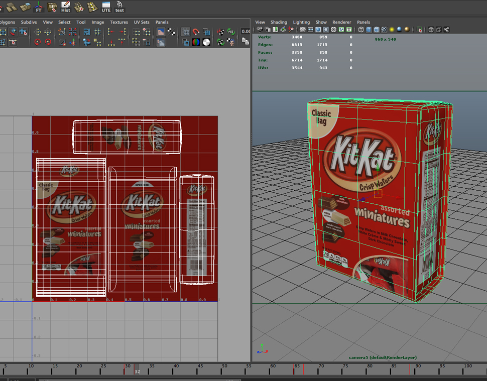Click the image plane icon in viewport
The image size is (487, 381).
(283, 30)
